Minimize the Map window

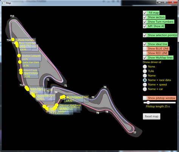point(159,2)
